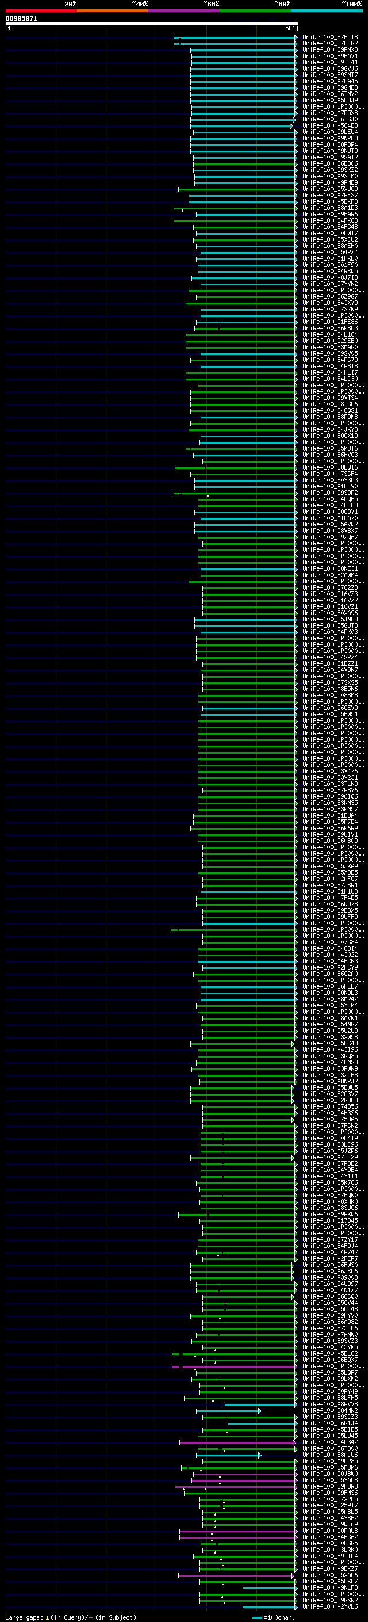368x1622 pixels.
Task: Open the UniRef100_C6HLL7 hit
Action: coord(329,987)
